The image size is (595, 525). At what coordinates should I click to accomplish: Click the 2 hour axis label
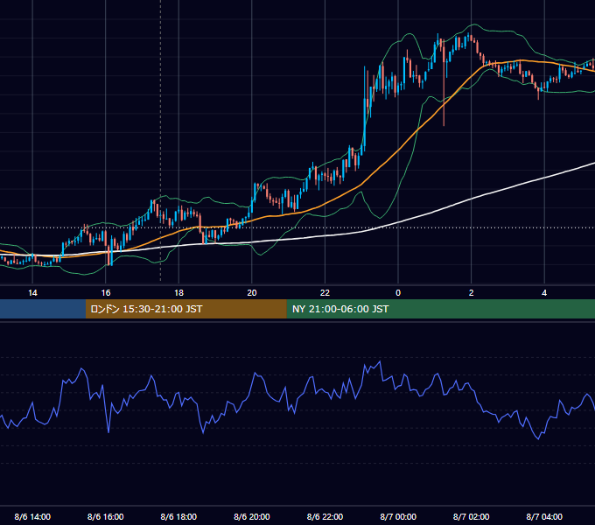(472, 293)
